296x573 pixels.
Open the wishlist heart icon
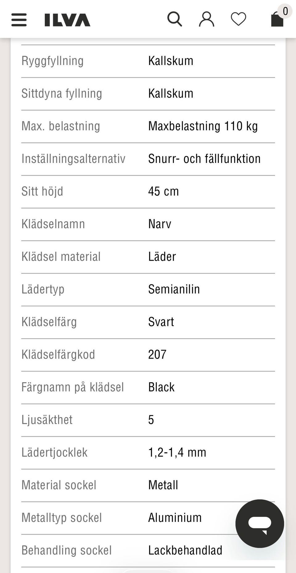click(x=238, y=19)
